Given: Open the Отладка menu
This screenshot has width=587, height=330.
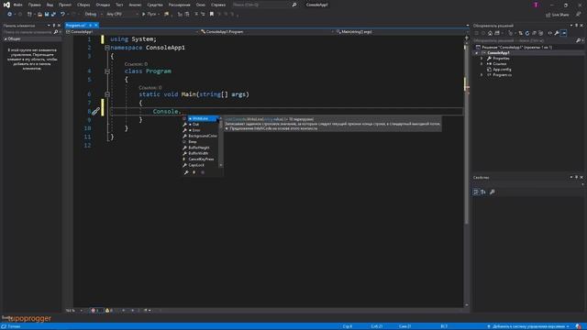Looking at the screenshot, I should 103,5.
